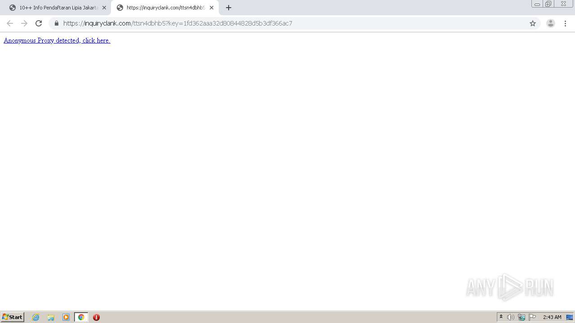Open Chrome's three-dot menu
Image resolution: width=575 pixels, height=323 pixels.
pyautogui.click(x=565, y=23)
